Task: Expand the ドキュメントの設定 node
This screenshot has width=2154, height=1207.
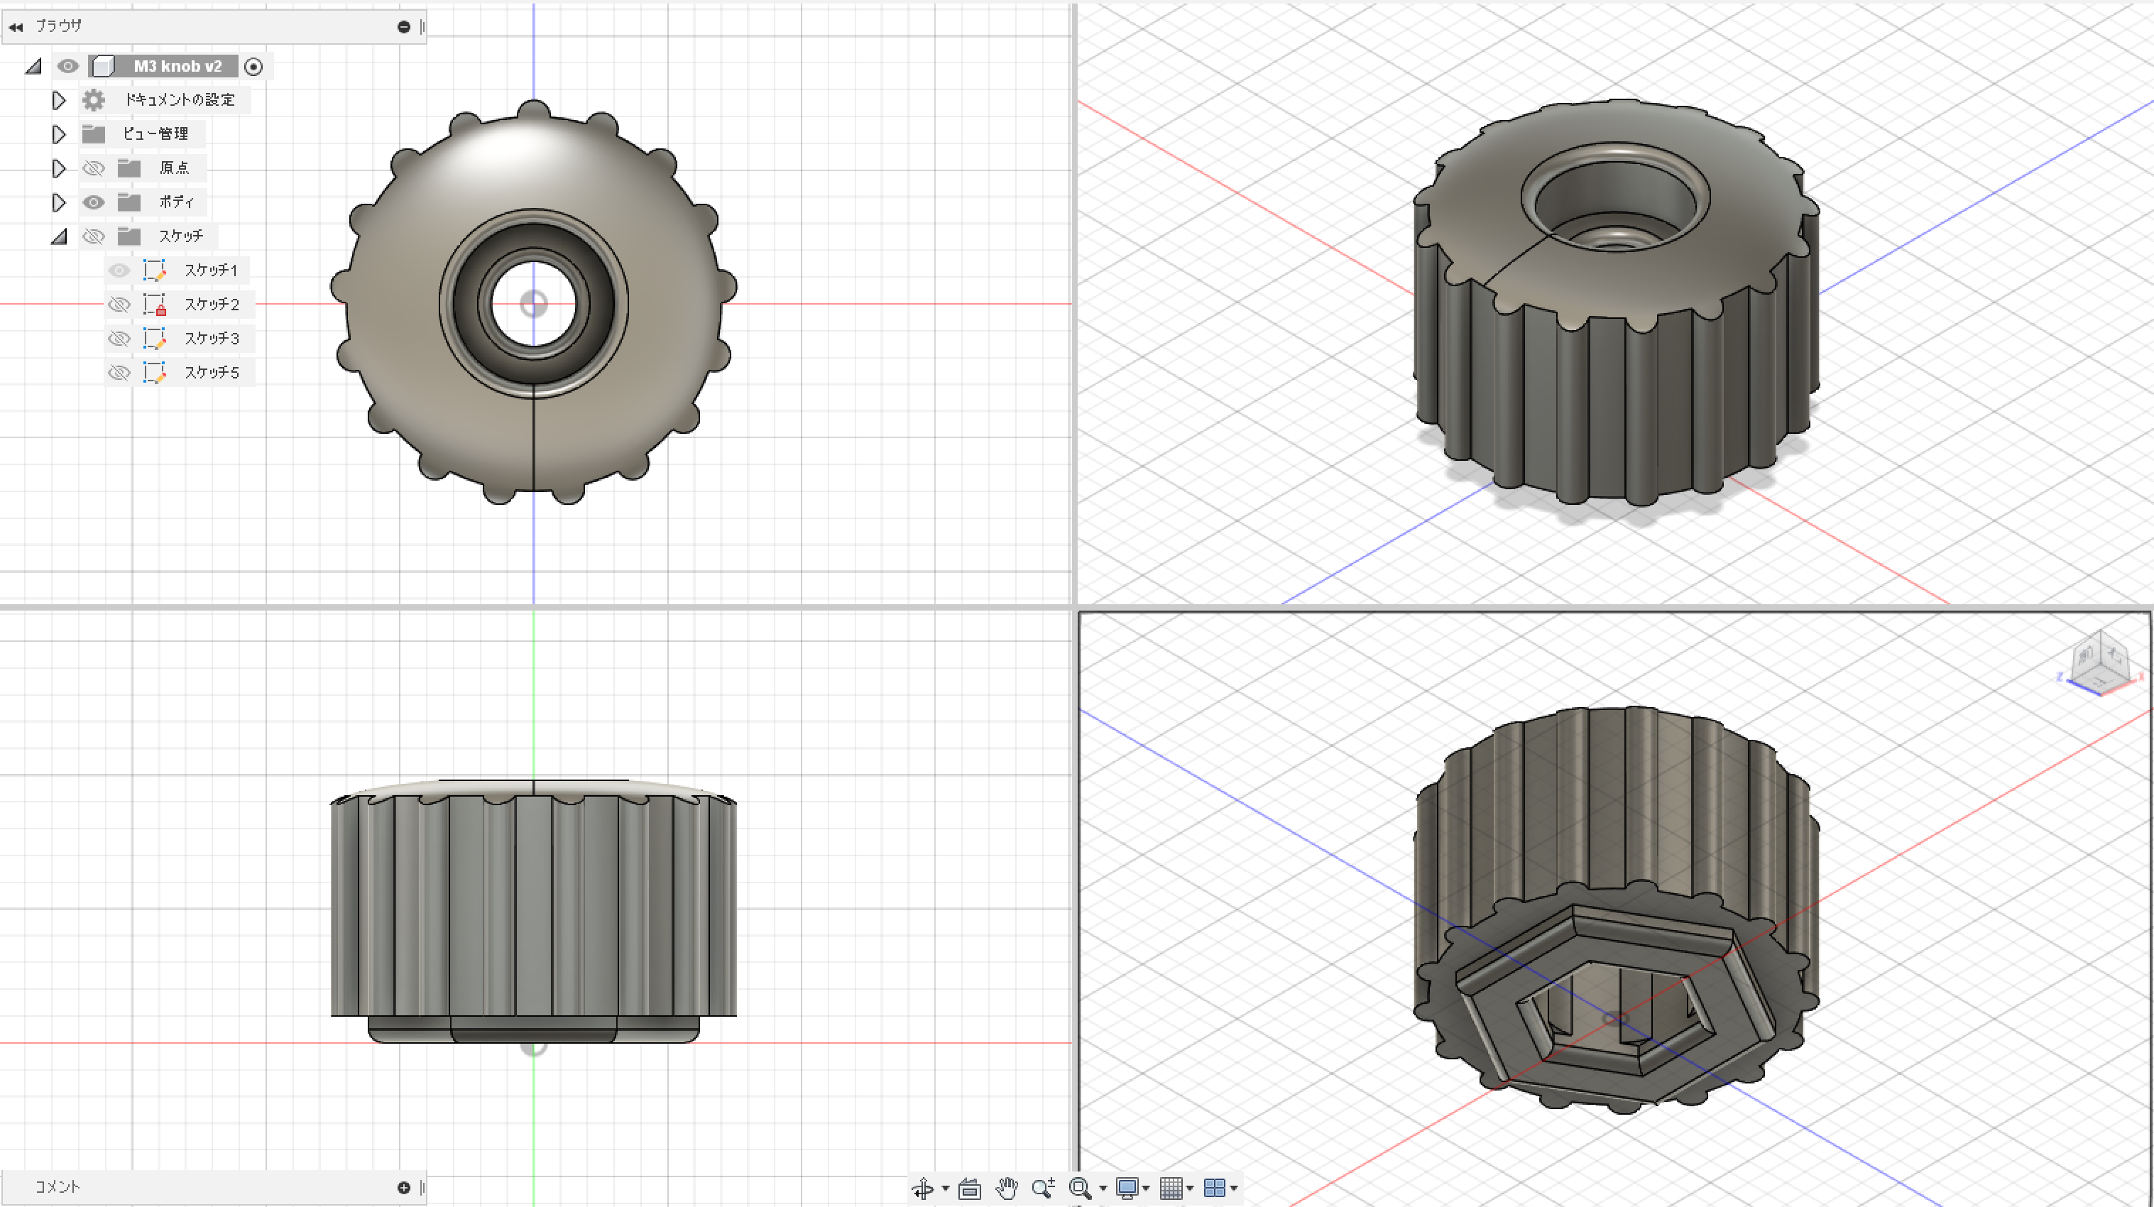Action: click(58, 100)
